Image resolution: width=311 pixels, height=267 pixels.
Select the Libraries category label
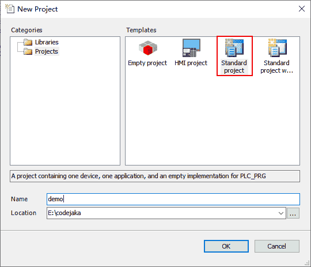(47, 42)
